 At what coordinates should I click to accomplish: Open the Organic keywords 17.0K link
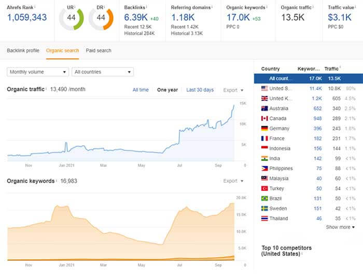[x=238, y=17]
